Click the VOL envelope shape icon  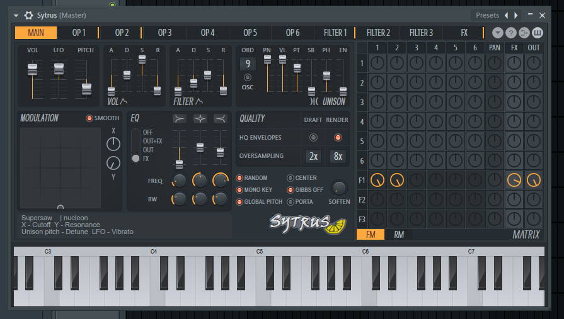point(124,101)
